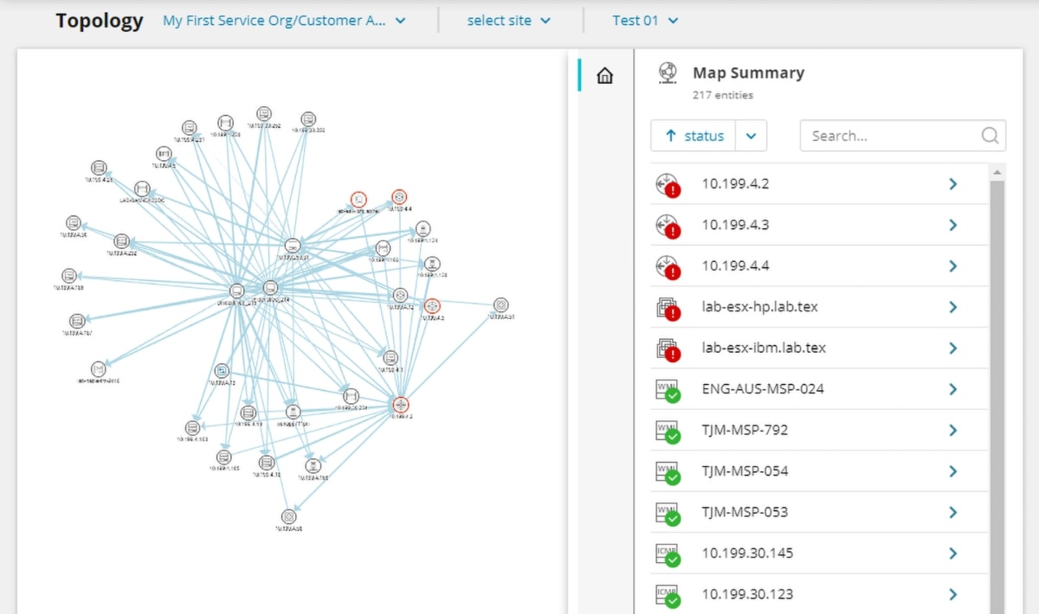
Task: Select the ICMP icon for 10.199.30.145
Action: click(x=668, y=553)
